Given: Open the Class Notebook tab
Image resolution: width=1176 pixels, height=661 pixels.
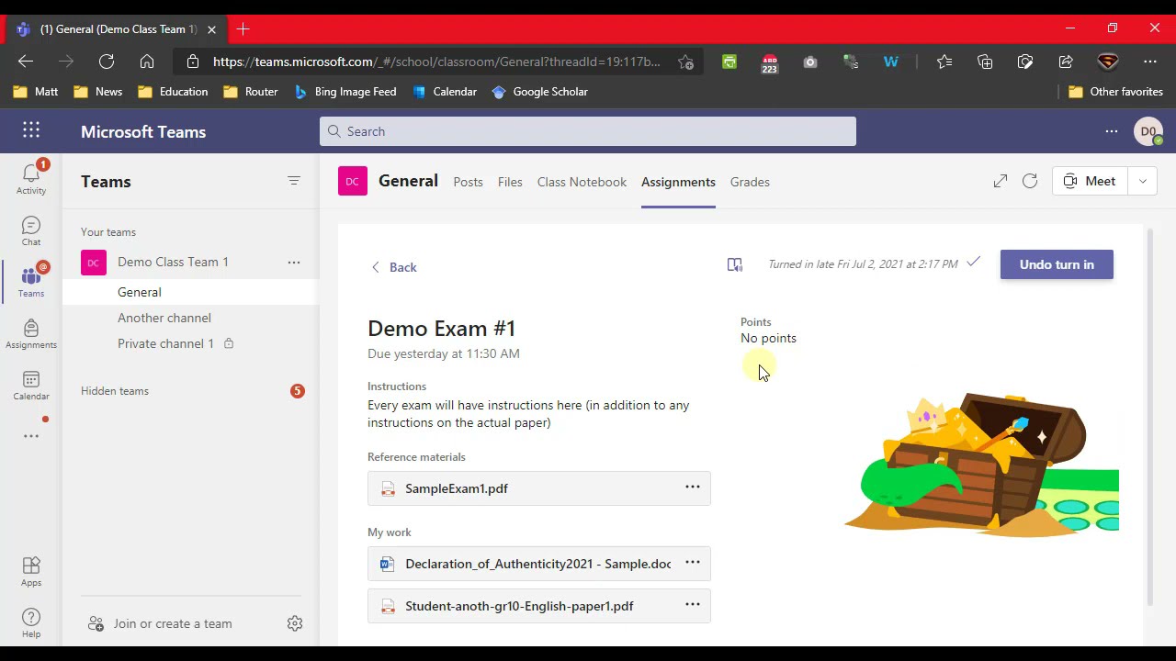Looking at the screenshot, I should [582, 182].
